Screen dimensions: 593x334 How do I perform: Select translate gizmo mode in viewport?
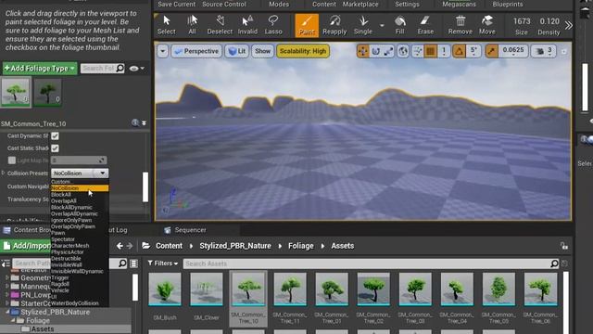pyautogui.click(x=362, y=51)
